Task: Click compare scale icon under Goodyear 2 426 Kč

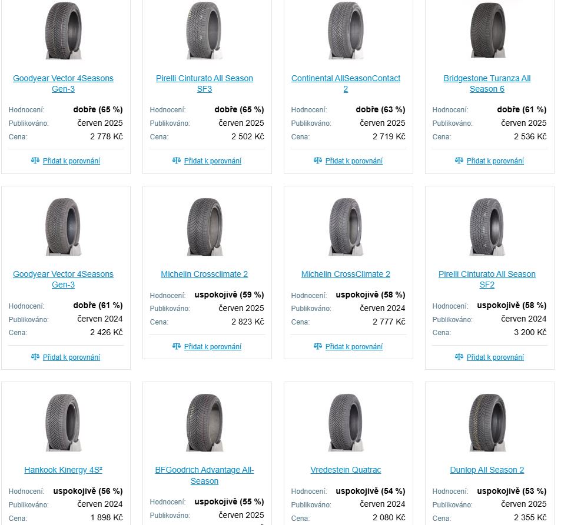Action: 35,357
